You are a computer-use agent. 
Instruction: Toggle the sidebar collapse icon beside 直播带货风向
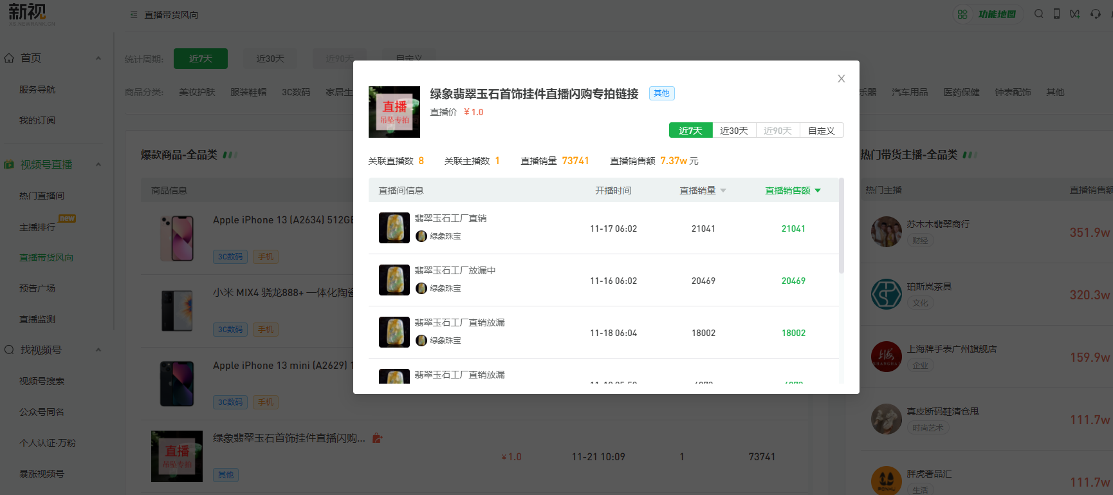pos(134,14)
